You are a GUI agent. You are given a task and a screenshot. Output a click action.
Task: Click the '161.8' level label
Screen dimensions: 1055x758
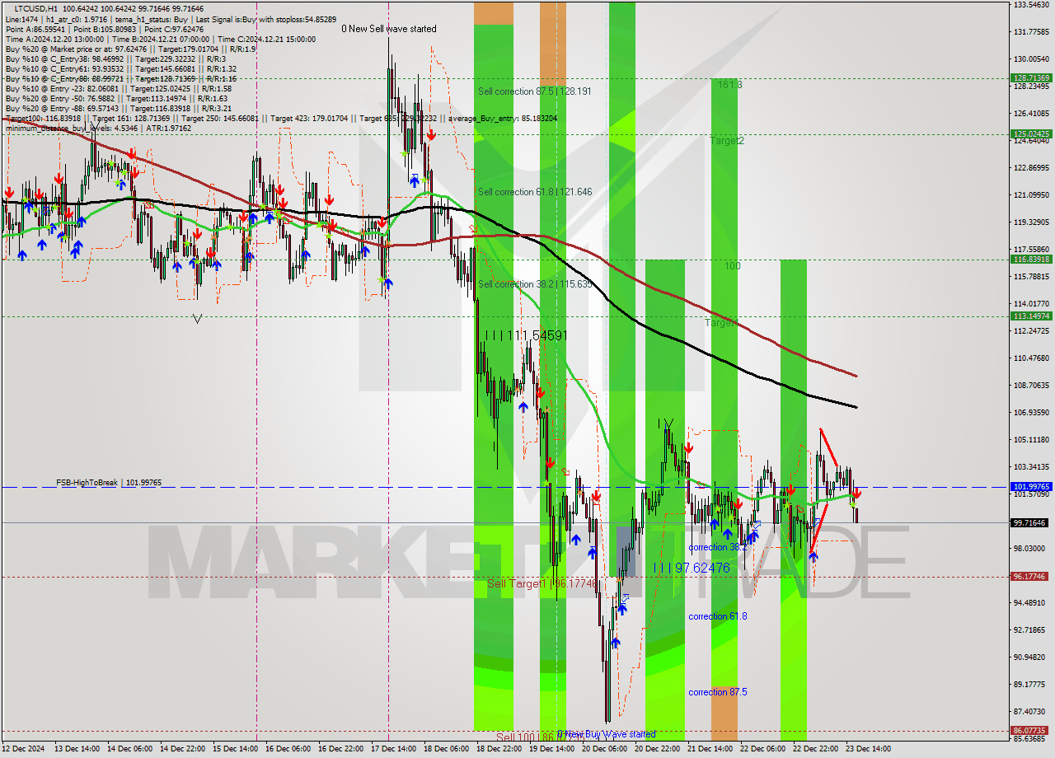click(x=729, y=84)
